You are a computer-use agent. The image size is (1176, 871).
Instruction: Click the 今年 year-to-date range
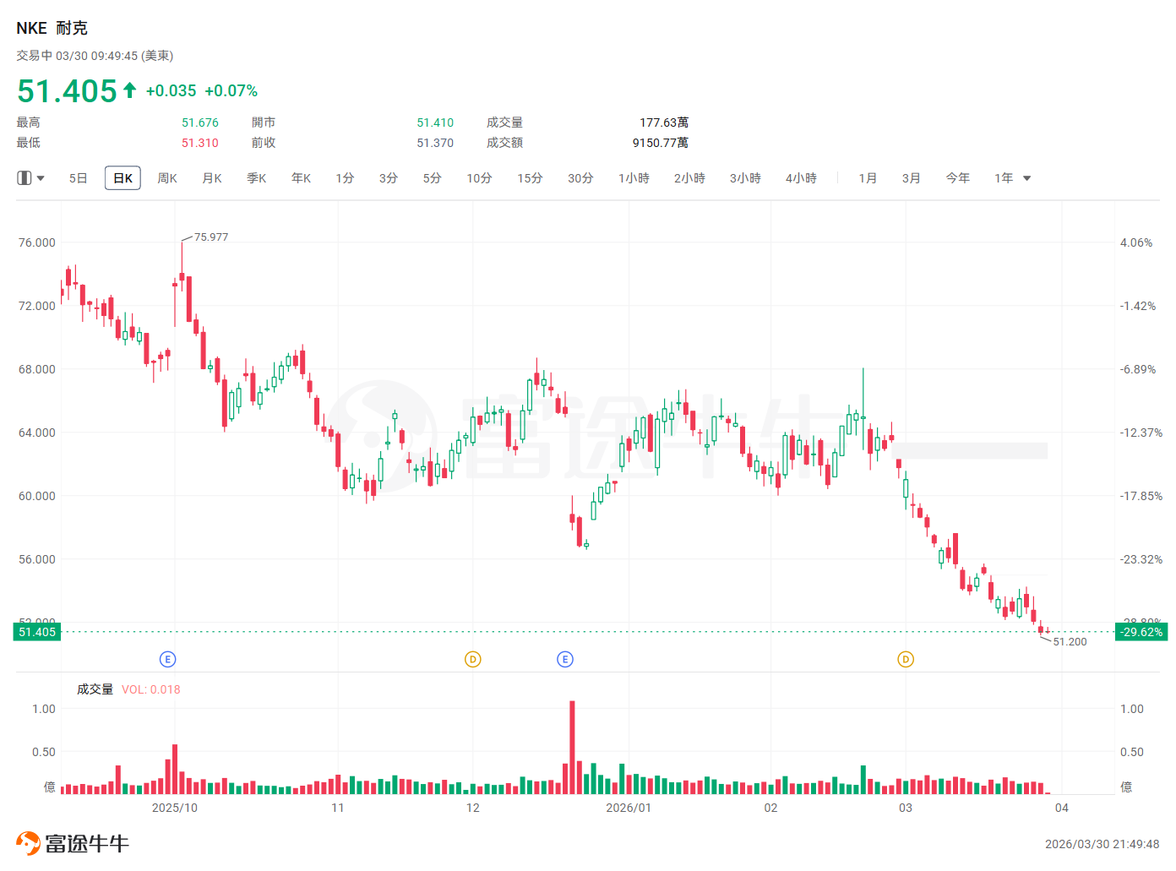click(x=957, y=178)
